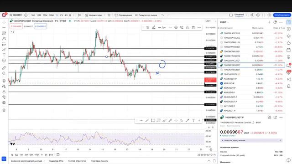Toggle fullscreen mode icon
The image size is (292, 164).
click(x=264, y=15)
